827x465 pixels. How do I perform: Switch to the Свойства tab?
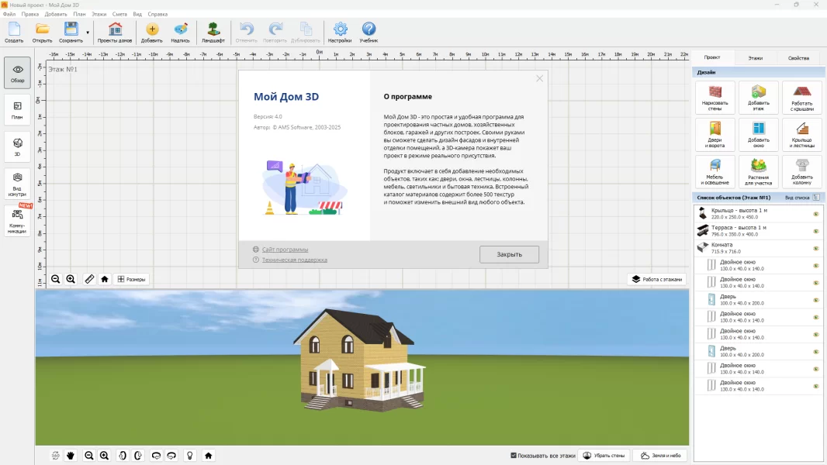click(798, 58)
